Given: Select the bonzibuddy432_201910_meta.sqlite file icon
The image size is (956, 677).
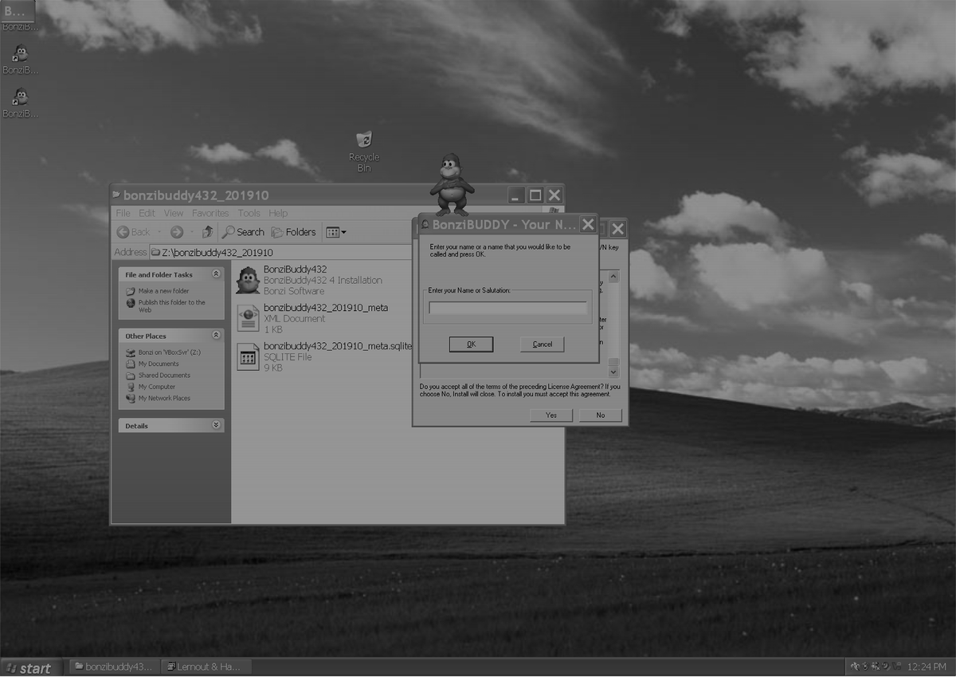Looking at the screenshot, I should coord(249,356).
